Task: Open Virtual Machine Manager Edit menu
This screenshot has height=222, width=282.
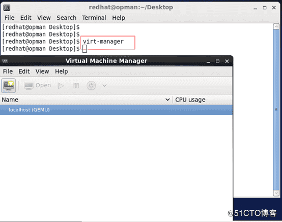Action: [x=24, y=72]
